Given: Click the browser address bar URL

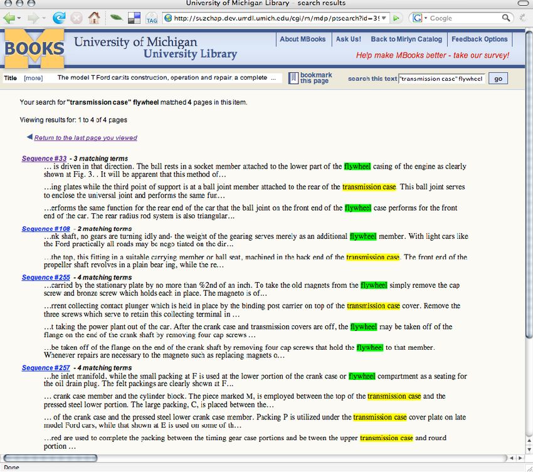Looking at the screenshot, I should pyautogui.click(x=277, y=18).
